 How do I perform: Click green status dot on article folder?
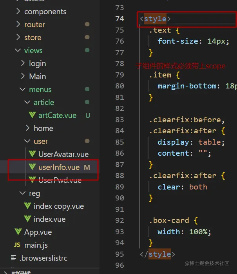click(87, 102)
